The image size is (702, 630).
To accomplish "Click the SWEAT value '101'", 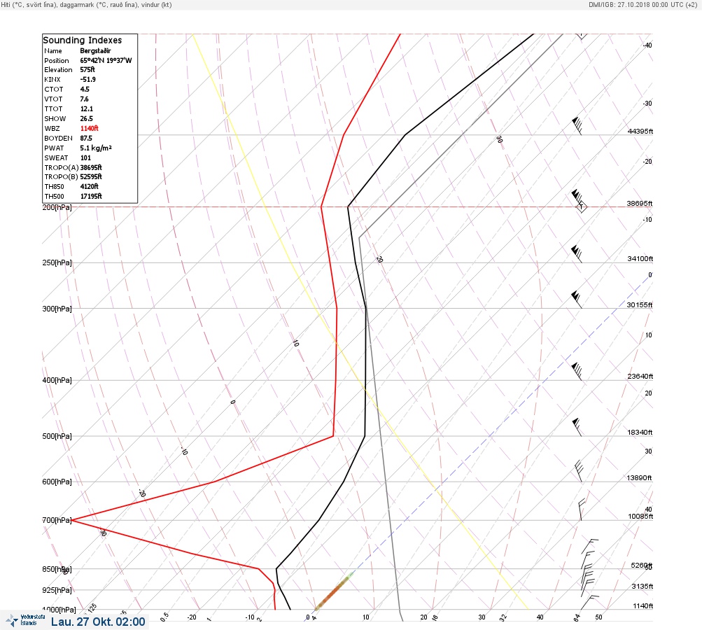I will 85,157.
